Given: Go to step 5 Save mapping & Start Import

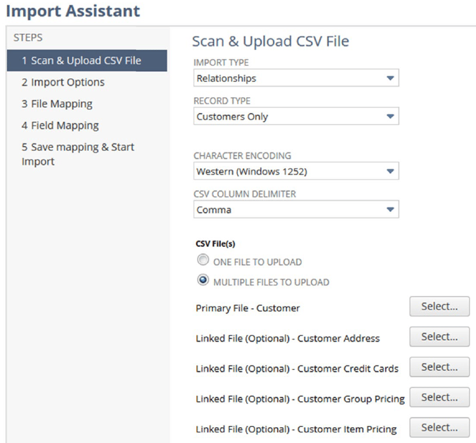Looking at the screenshot, I should (x=77, y=154).
